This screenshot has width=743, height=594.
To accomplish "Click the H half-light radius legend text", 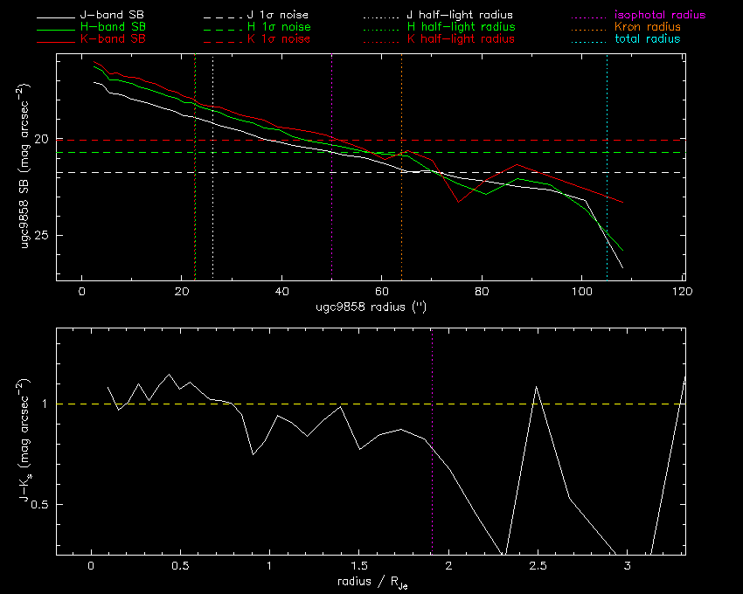I will click(x=461, y=27).
